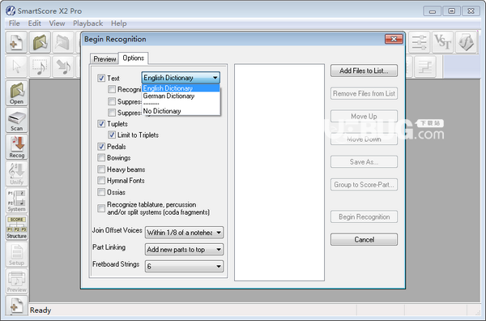Click the Scan sidebar icon

tap(17, 120)
